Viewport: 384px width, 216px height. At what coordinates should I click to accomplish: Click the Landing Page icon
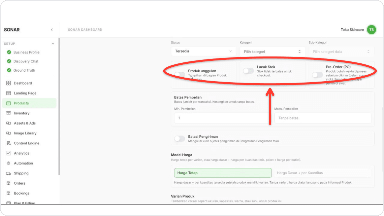(9, 93)
